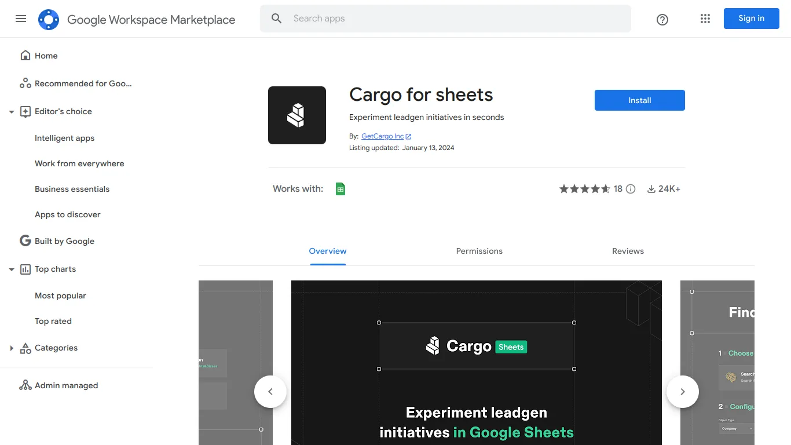Click the Cargo app logo tile
The image size is (791, 445).
(x=297, y=115)
